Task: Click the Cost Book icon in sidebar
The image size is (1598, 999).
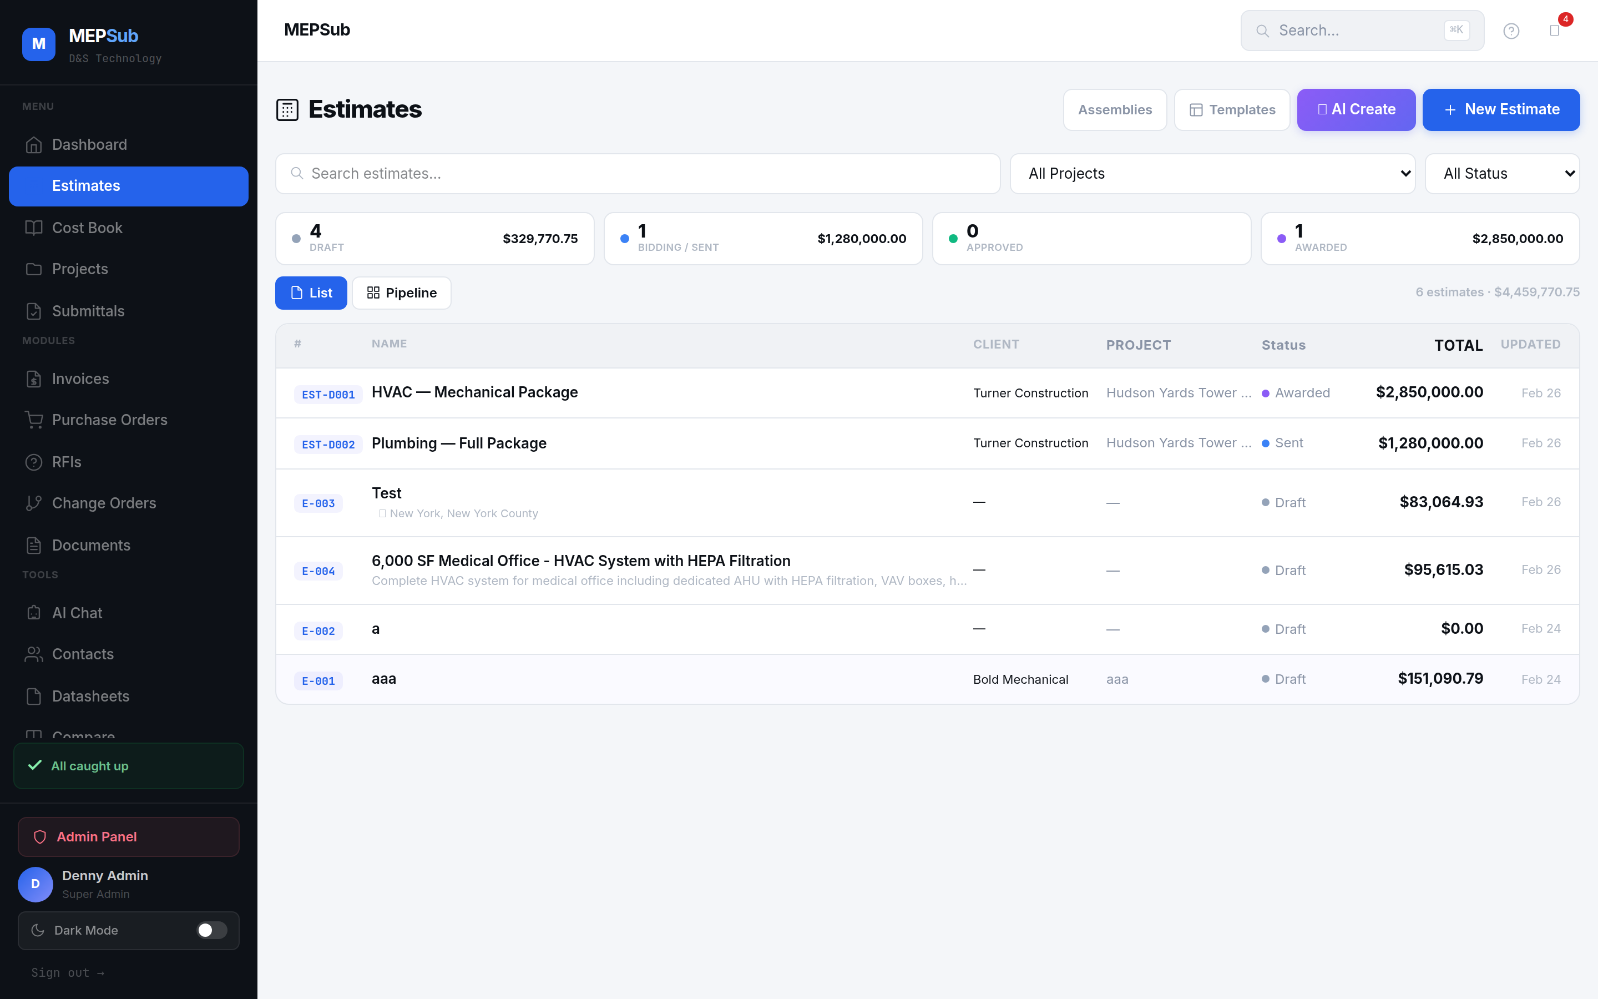Action: tap(34, 228)
